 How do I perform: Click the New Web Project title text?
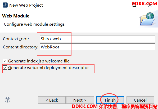(x=26, y=5)
